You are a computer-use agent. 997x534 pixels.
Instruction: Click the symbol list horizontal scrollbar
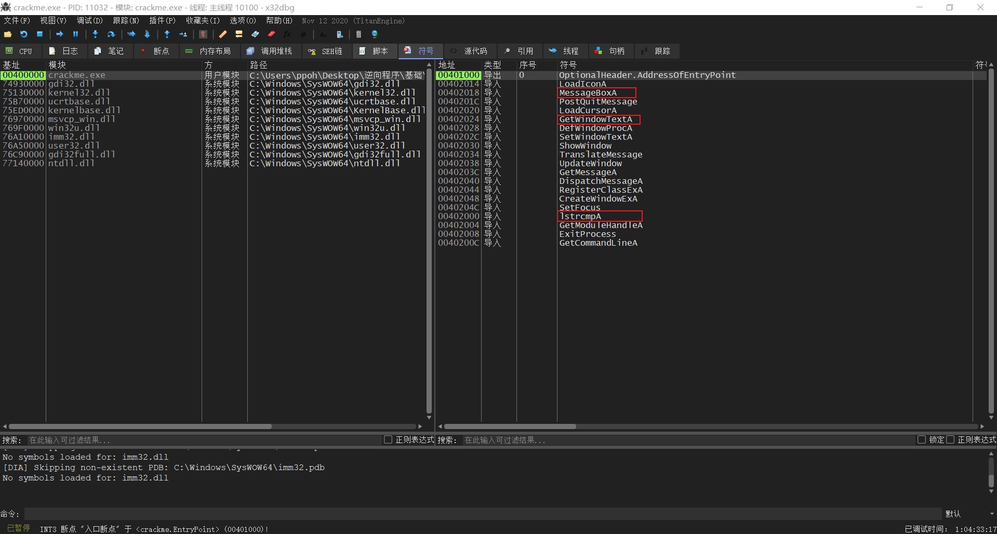(x=510, y=426)
